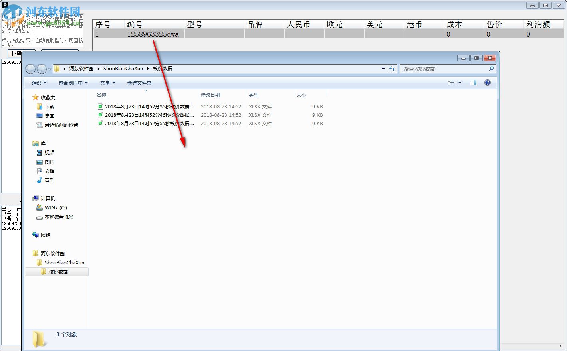The height and width of the screenshot is (351, 567).
Task: Click the 图片 library icon
Action: coord(40,162)
